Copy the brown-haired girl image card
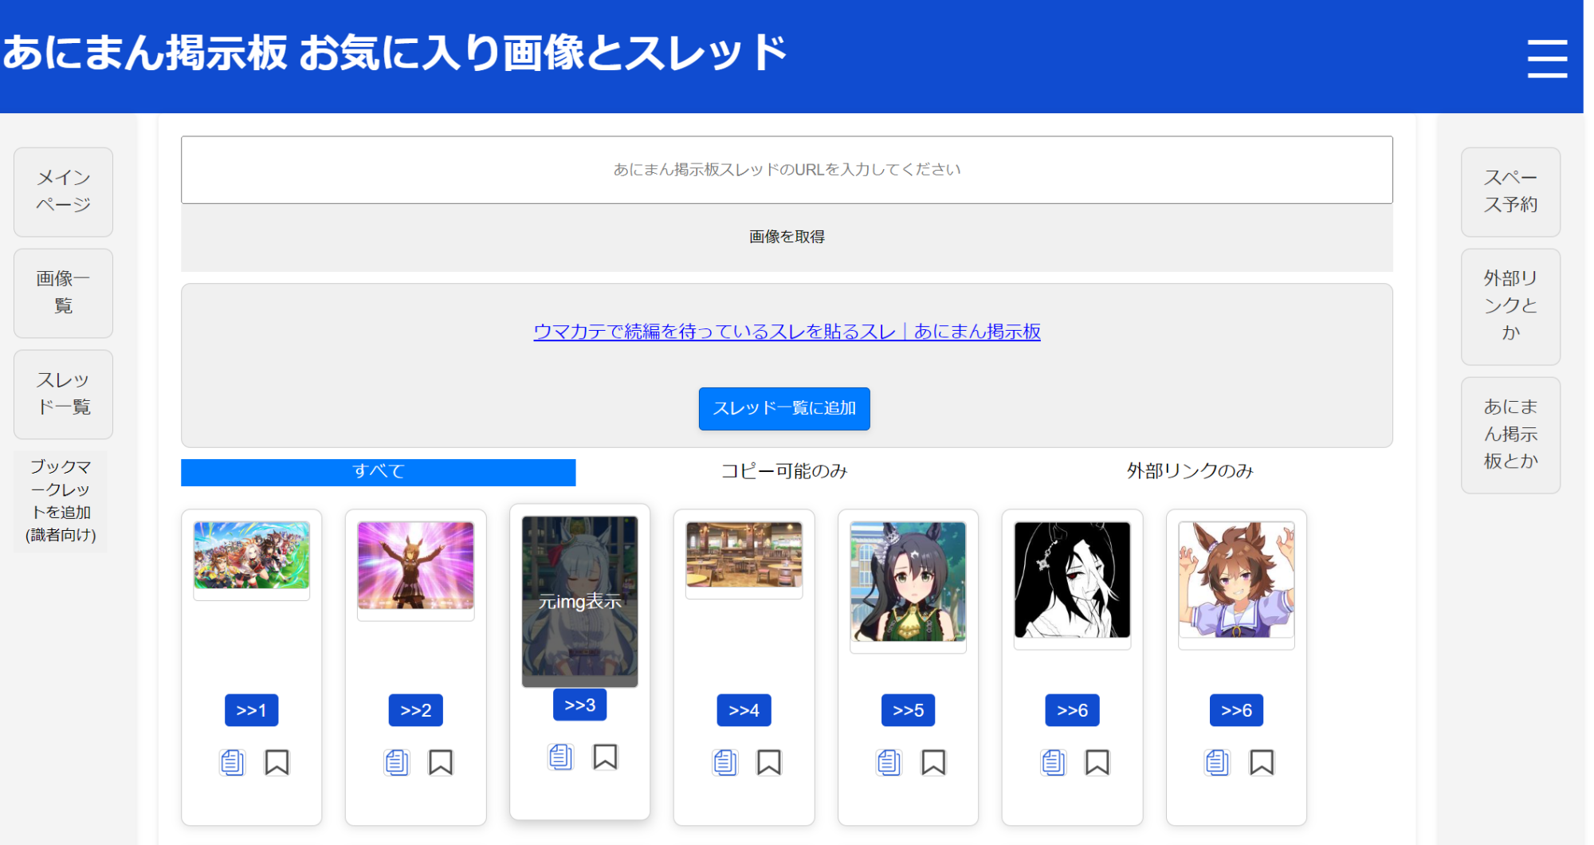 coord(1217,763)
